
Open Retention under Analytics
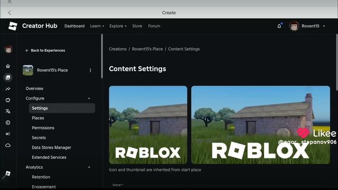pos(41,177)
